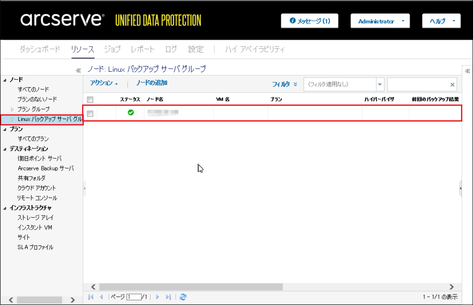Collapse the インフラストラクチャ tree section
473x305 pixels.
click(x=5, y=208)
